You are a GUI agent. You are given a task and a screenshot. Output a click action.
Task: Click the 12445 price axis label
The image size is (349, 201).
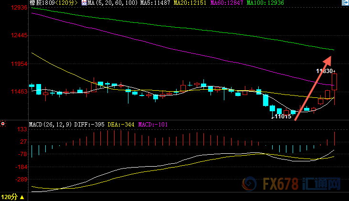[x=19, y=35]
